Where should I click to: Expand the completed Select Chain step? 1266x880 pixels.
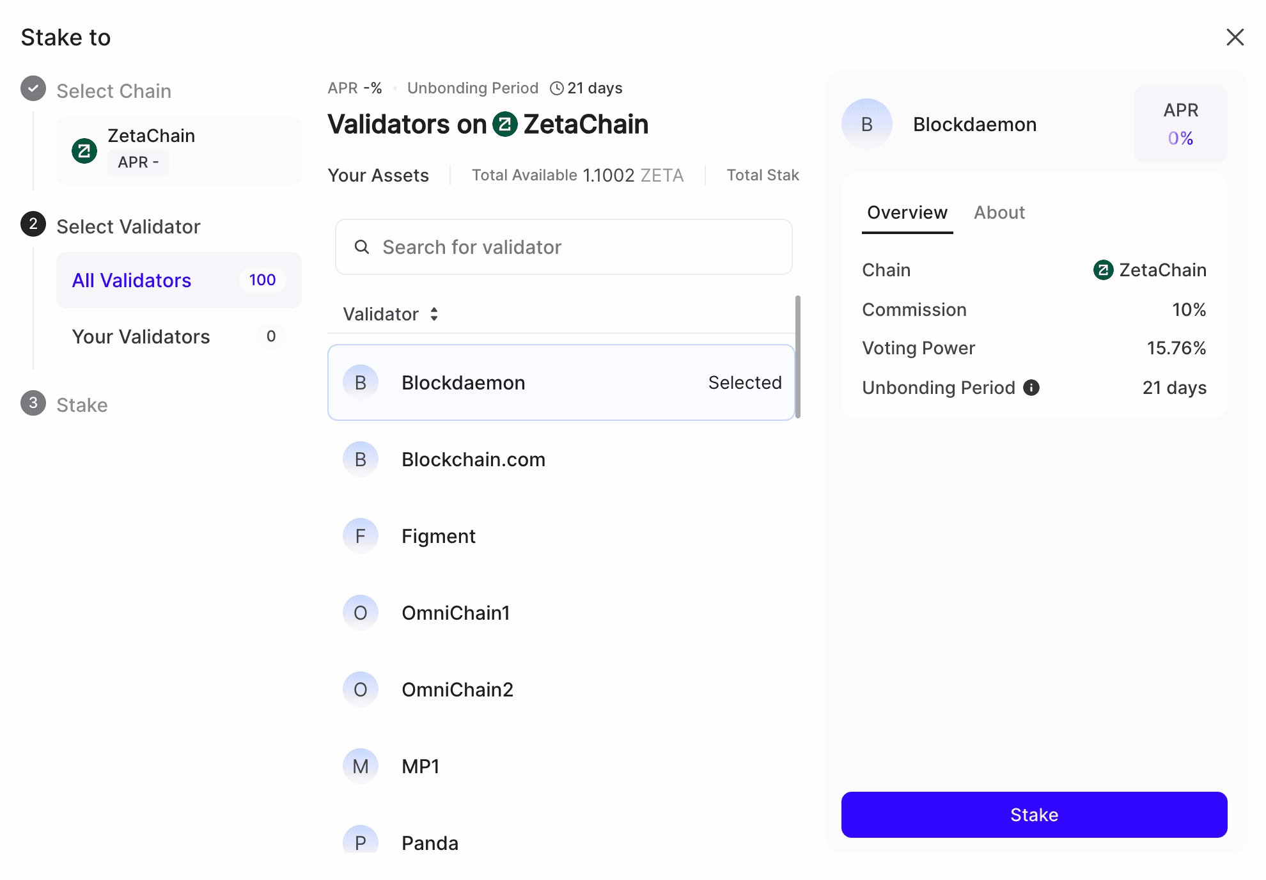(114, 90)
